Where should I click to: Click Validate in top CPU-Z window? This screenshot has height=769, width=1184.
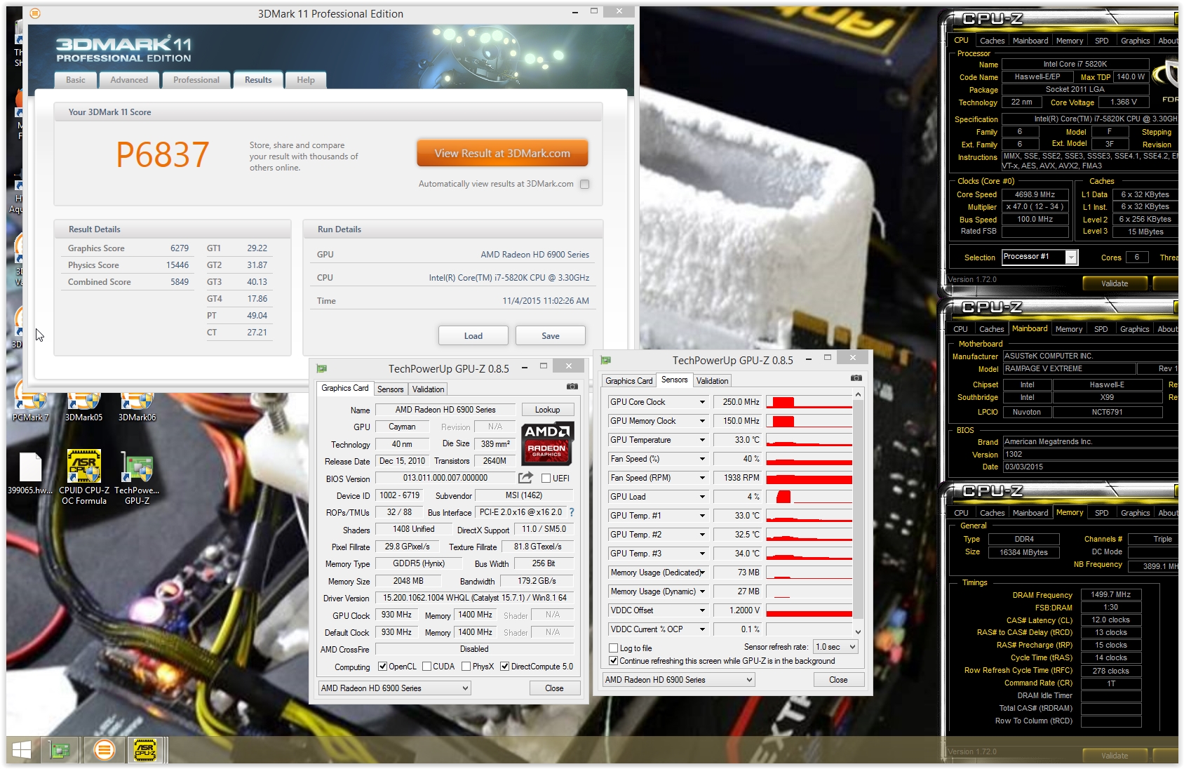coord(1115,283)
